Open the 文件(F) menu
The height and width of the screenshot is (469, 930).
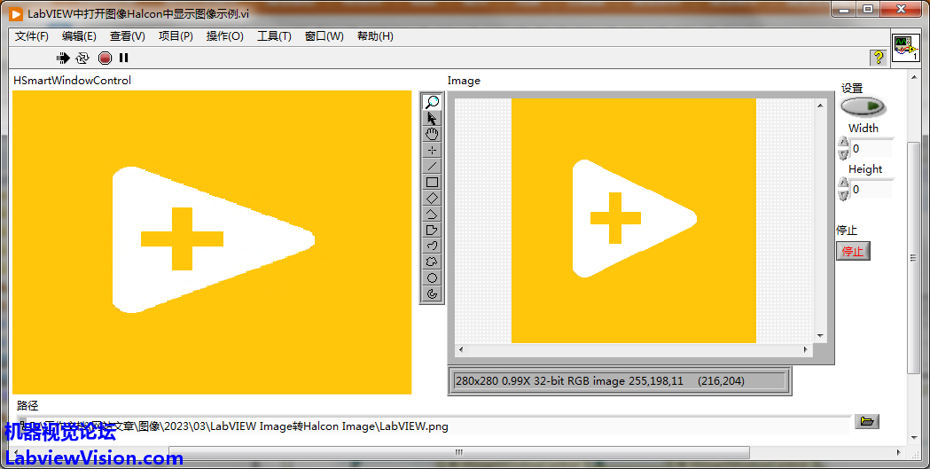[x=31, y=36]
